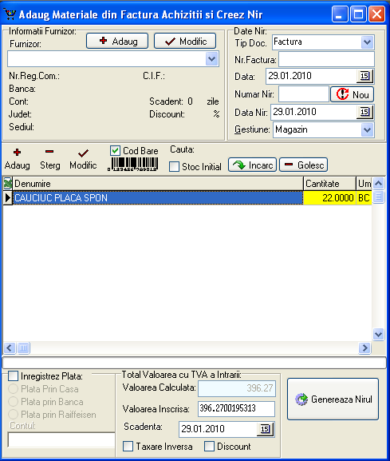
Task: Enable the Stoc Initial checkbox
Action: pos(174,166)
